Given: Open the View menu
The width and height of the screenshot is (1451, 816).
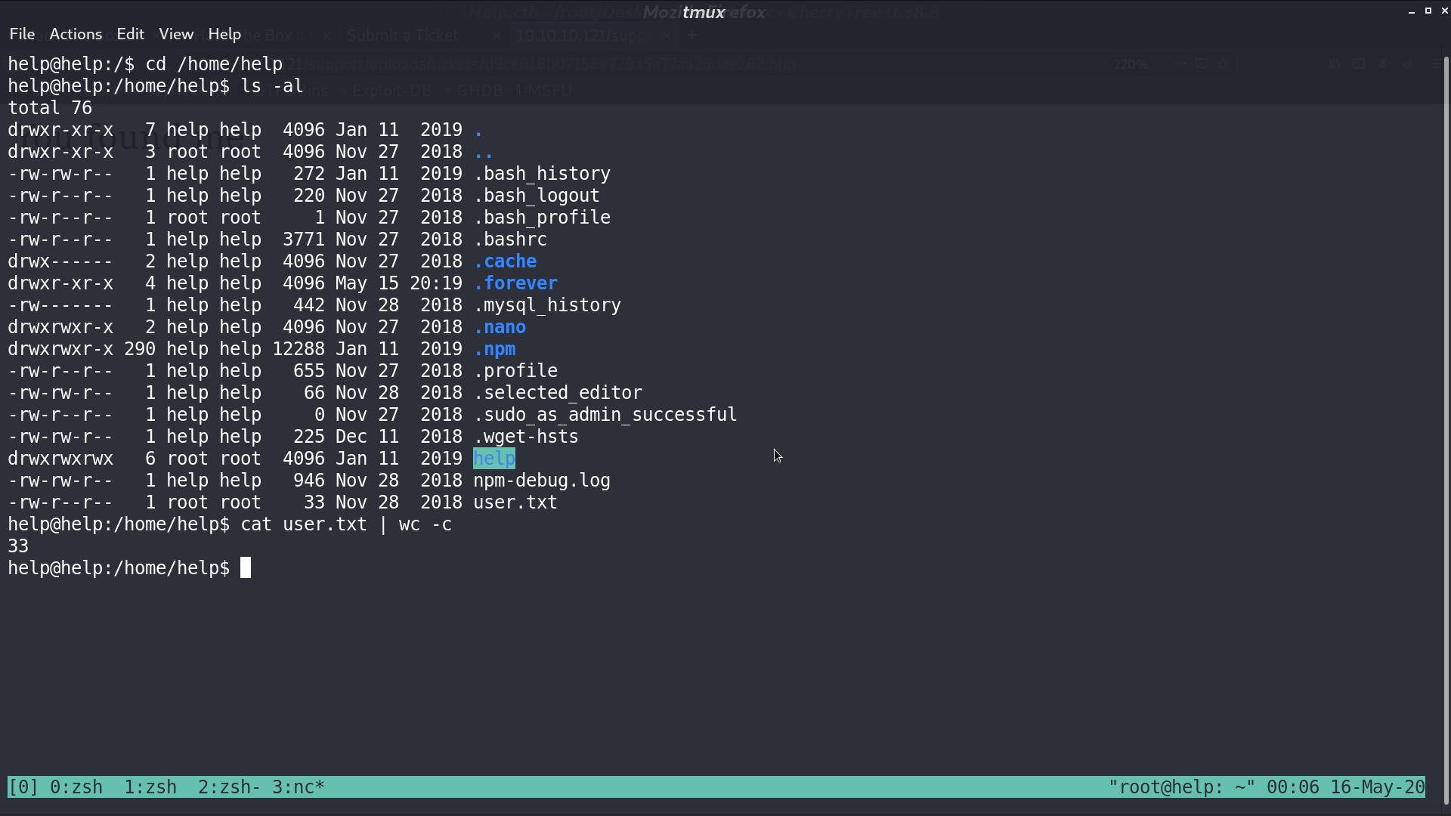Looking at the screenshot, I should click(x=176, y=34).
